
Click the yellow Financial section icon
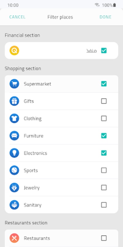pos(14,51)
